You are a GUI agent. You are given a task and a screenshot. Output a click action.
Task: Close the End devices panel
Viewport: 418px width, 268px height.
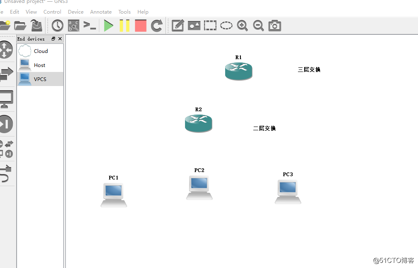point(60,39)
